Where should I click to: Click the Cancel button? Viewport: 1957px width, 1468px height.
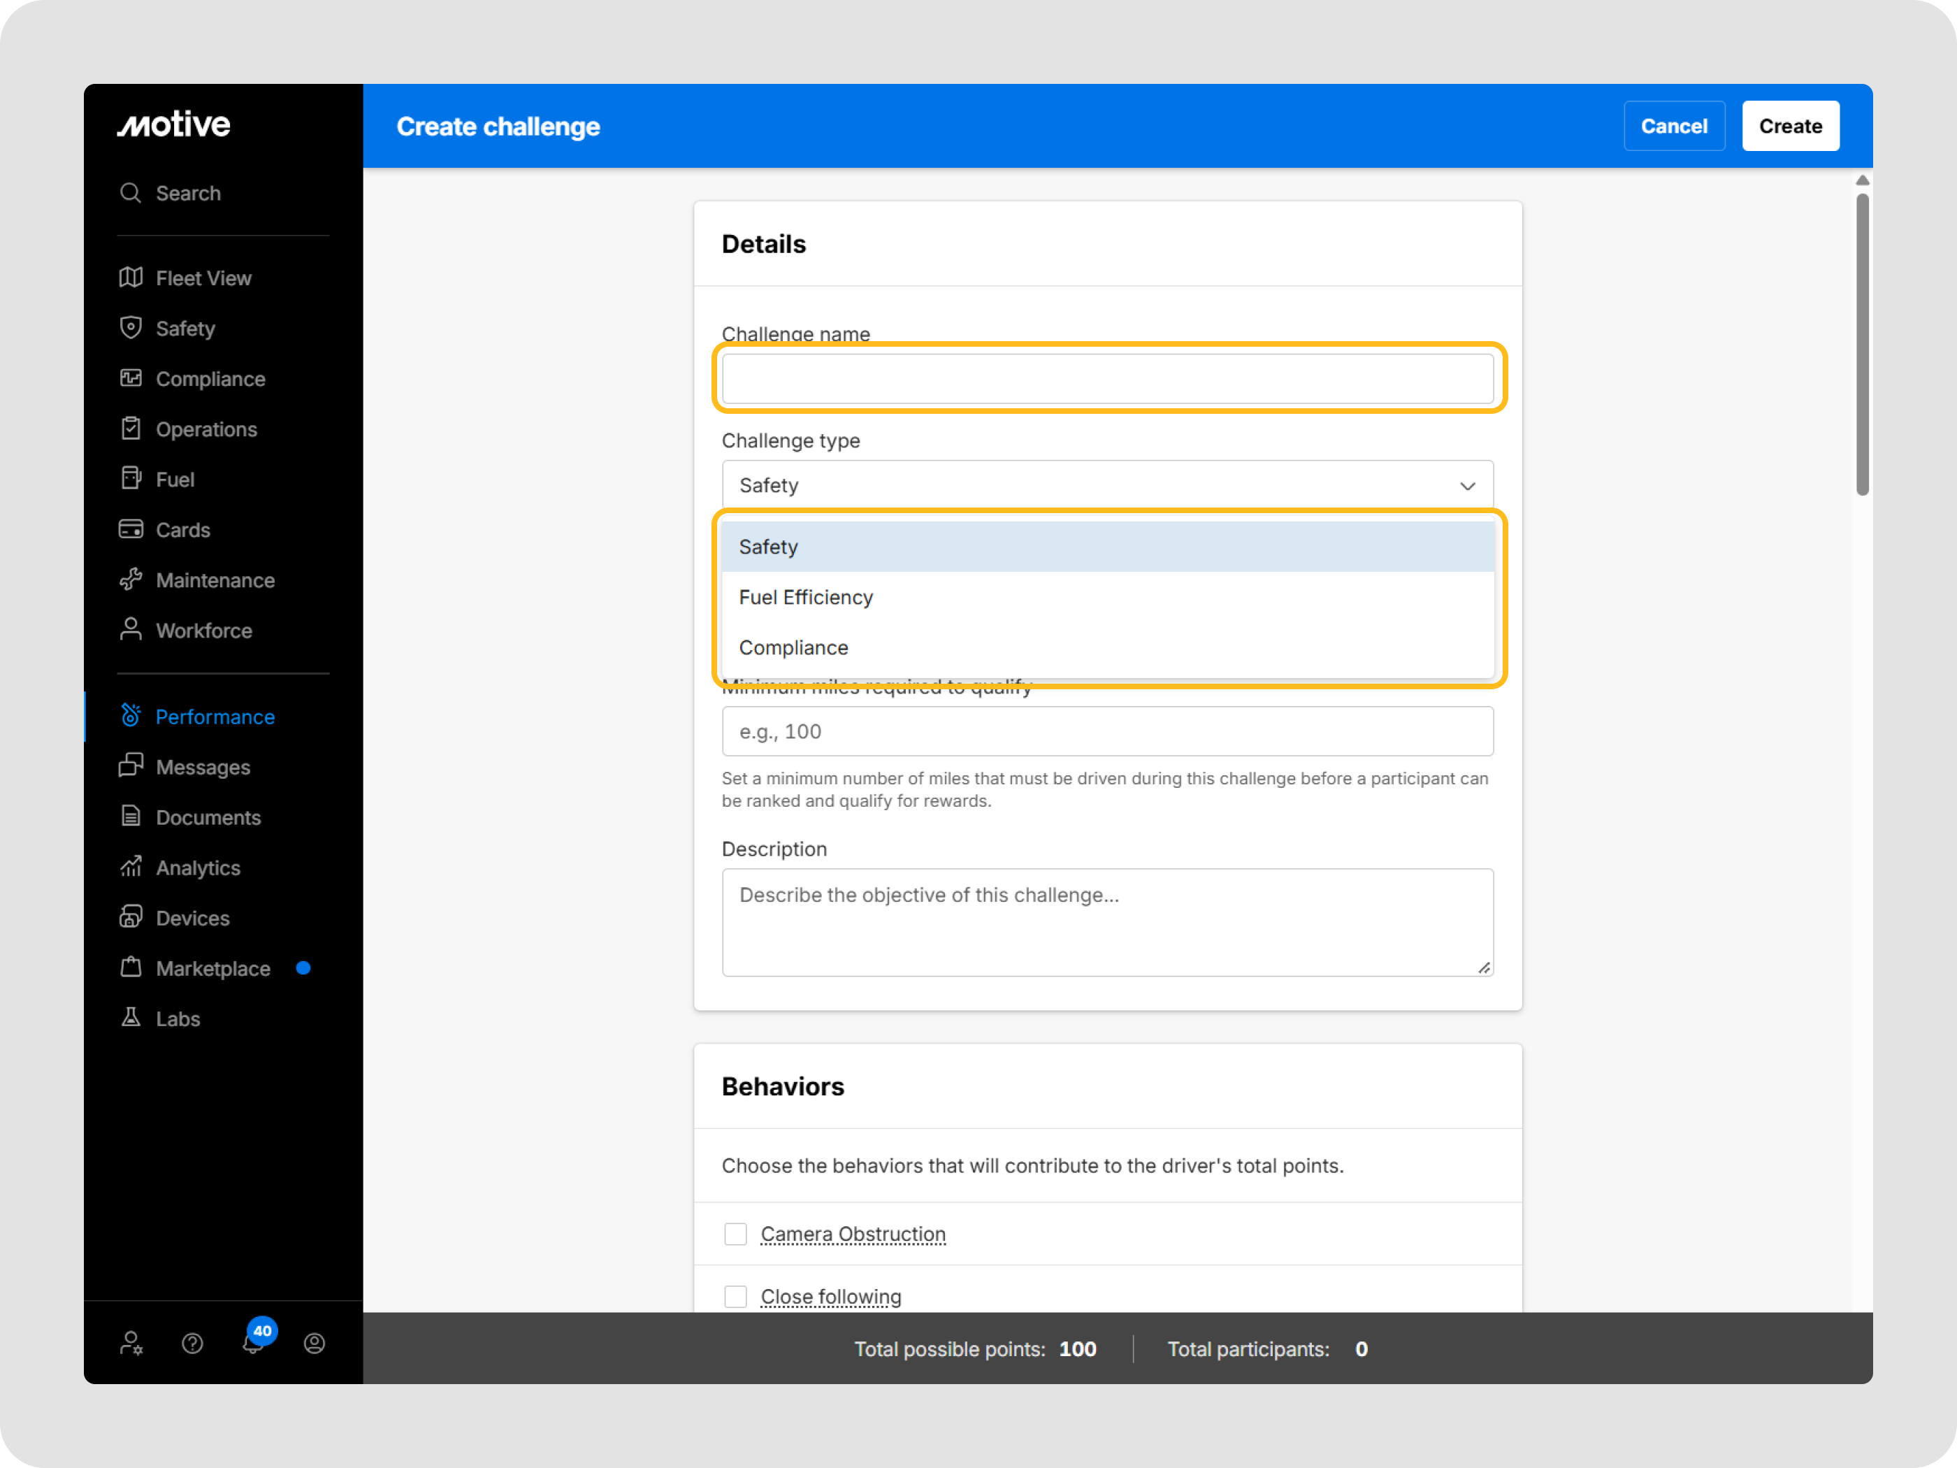coord(1674,126)
